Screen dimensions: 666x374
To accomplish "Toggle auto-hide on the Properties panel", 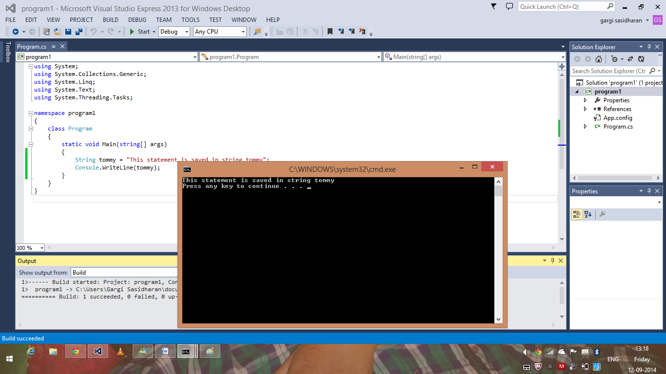I will pos(649,191).
